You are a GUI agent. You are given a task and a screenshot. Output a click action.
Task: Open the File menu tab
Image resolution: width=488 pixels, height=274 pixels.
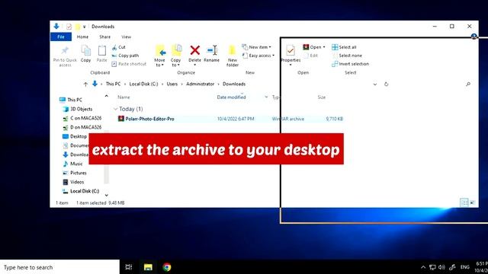tap(61, 37)
